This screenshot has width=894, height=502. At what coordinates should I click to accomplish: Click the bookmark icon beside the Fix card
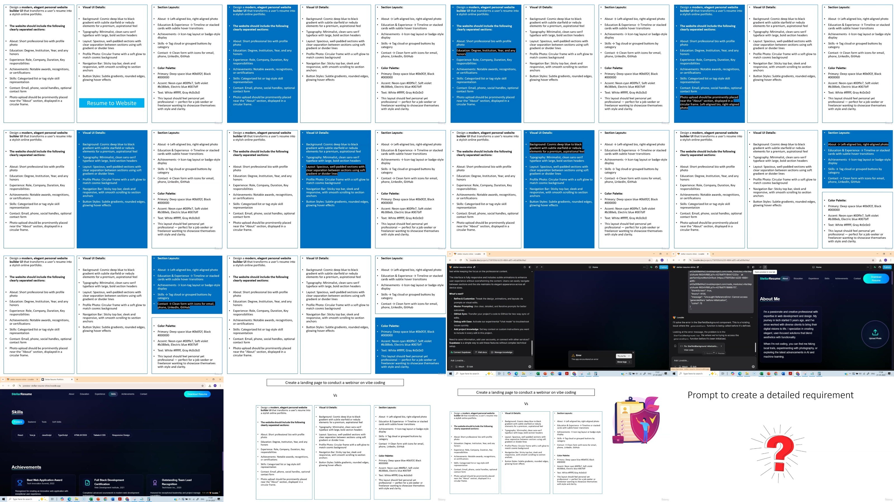coord(675,346)
